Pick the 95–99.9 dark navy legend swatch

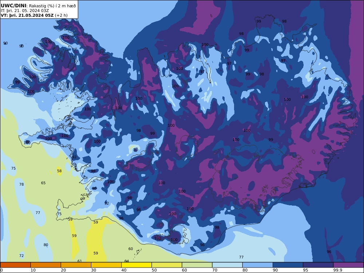tap(318, 265)
